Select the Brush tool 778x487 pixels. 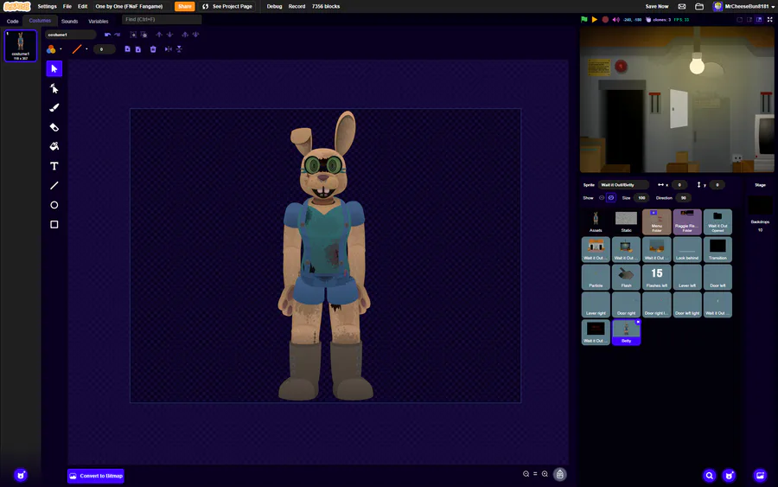[54, 108]
